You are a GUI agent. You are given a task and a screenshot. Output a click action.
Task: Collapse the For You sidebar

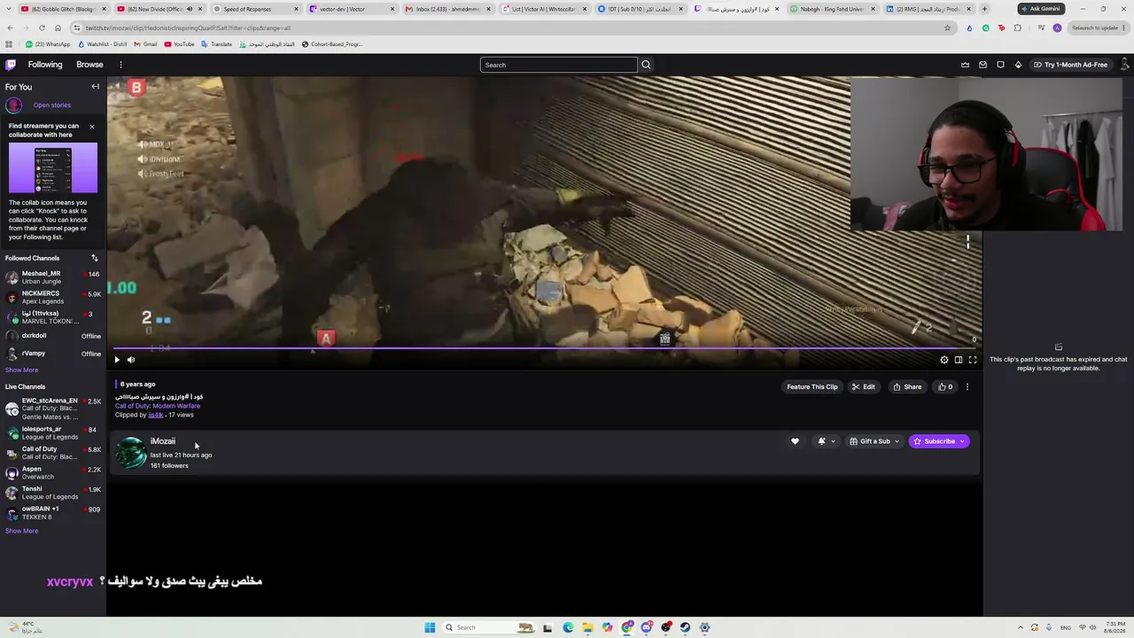click(95, 87)
